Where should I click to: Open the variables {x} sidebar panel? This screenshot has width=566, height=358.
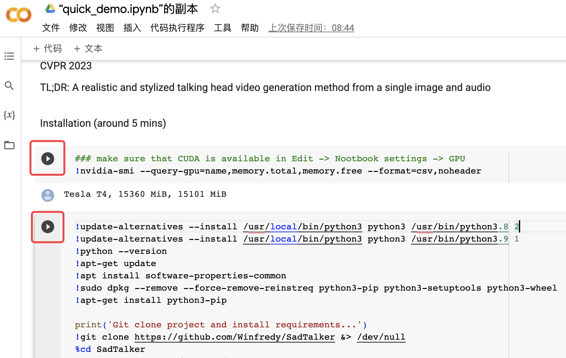(9, 115)
